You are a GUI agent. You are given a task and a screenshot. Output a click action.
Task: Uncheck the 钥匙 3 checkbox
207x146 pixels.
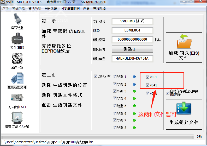[x=115, y=91]
